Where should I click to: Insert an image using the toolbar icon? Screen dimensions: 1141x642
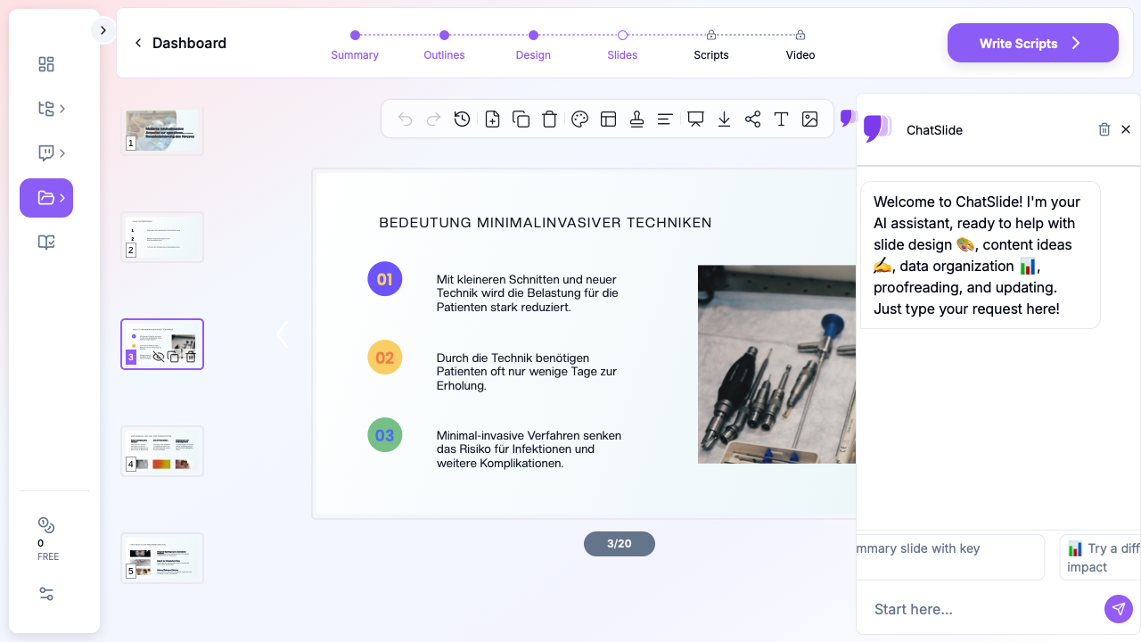809,119
